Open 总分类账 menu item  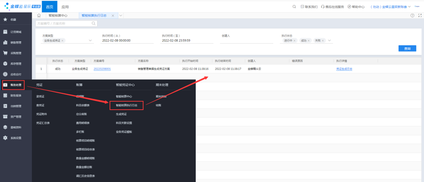[81, 114]
